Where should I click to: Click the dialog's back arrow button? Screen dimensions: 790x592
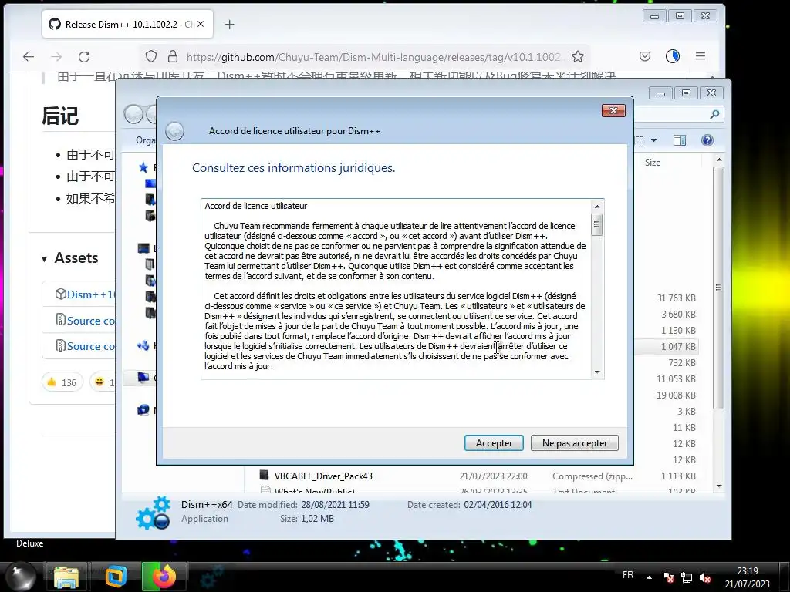(x=175, y=131)
